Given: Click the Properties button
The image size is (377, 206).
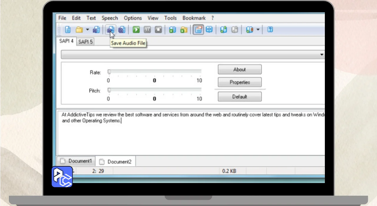Looking at the screenshot, I should tap(240, 82).
